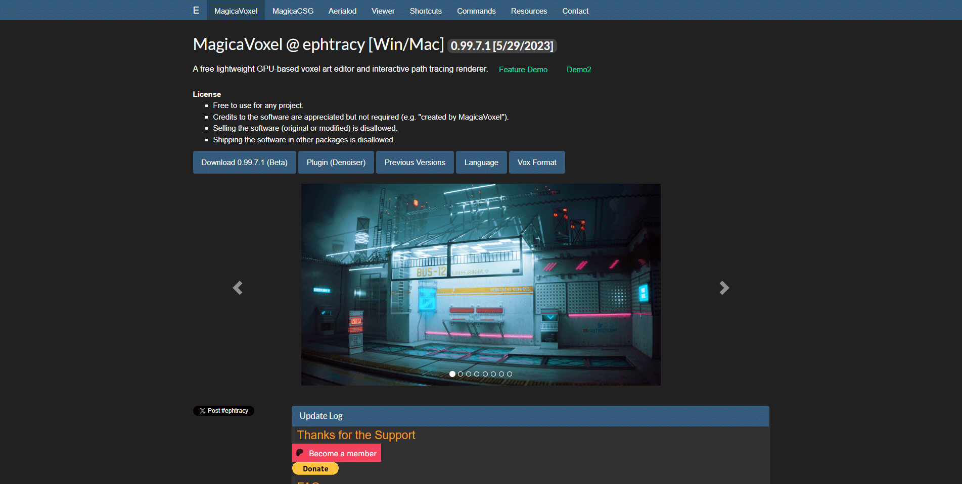Screen dimensions: 962x484
Task: Click the E site logo
Action: coord(196,11)
